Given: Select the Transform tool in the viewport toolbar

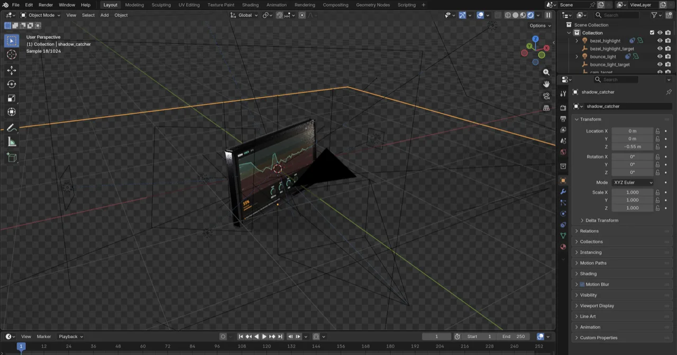Looking at the screenshot, I should (12, 111).
